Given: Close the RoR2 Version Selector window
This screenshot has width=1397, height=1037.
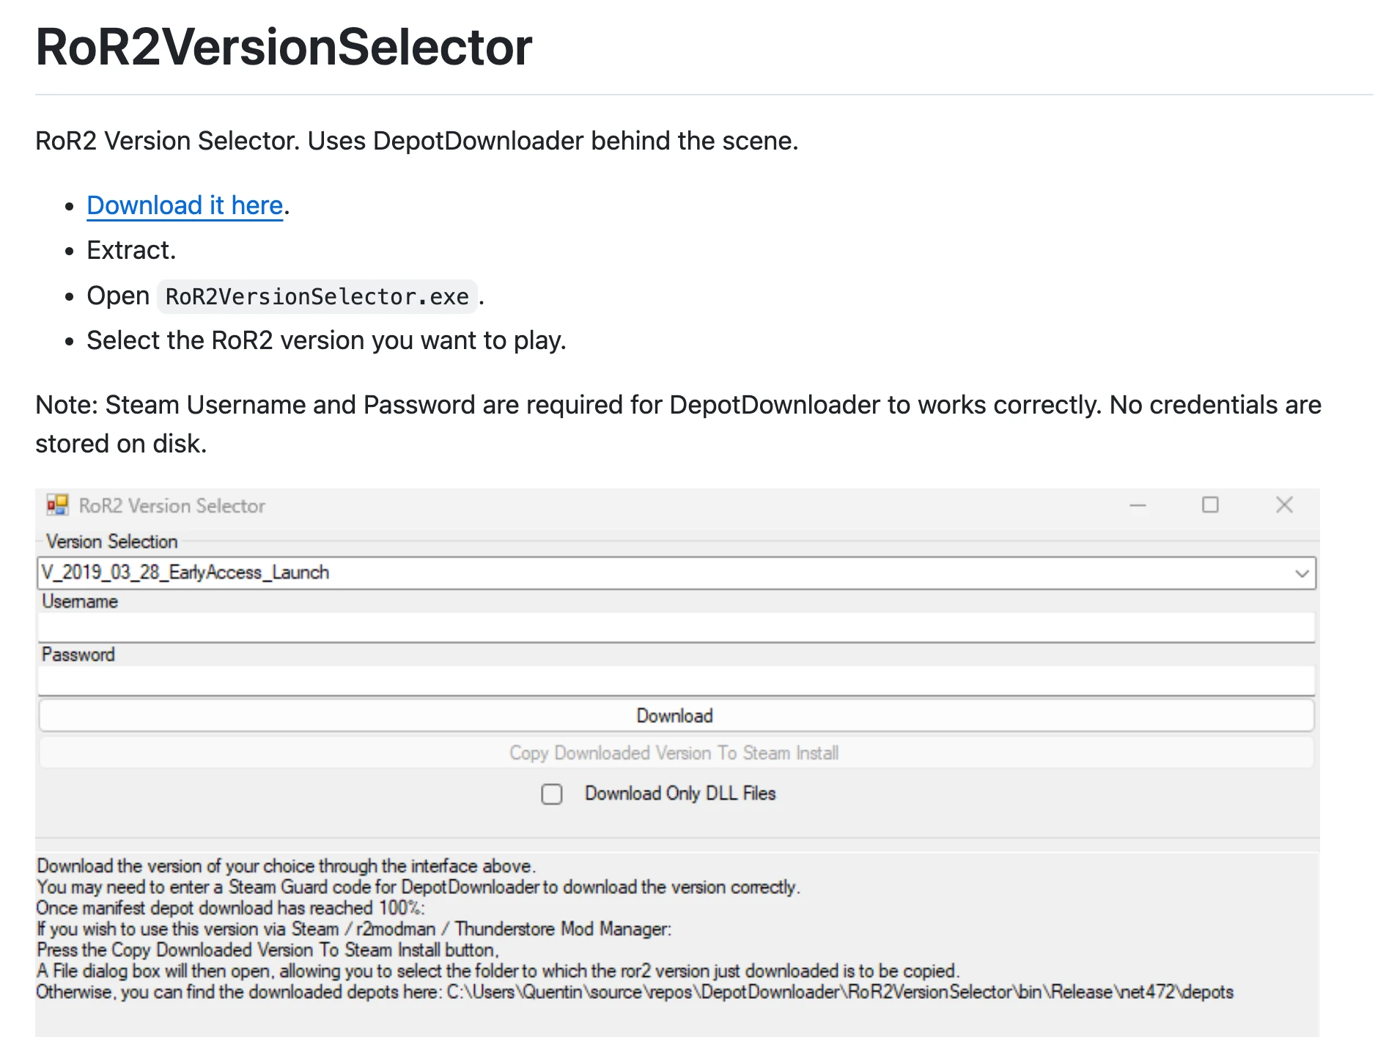Looking at the screenshot, I should (1284, 505).
